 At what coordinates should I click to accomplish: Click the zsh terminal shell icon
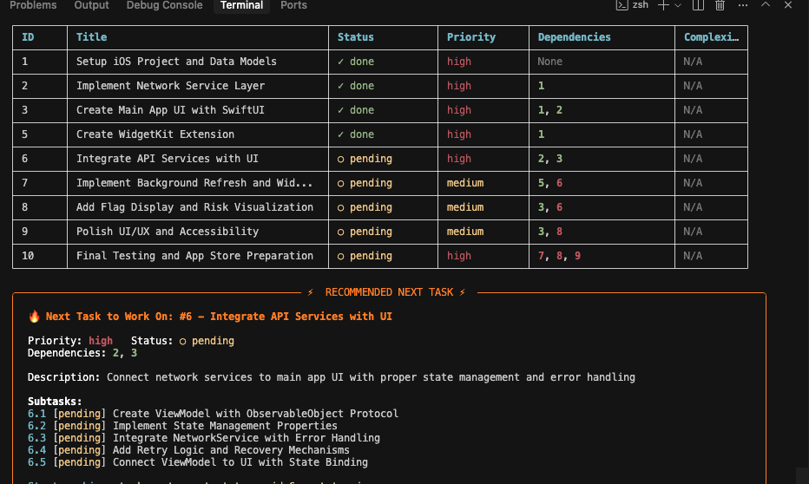pyautogui.click(x=621, y=5)
